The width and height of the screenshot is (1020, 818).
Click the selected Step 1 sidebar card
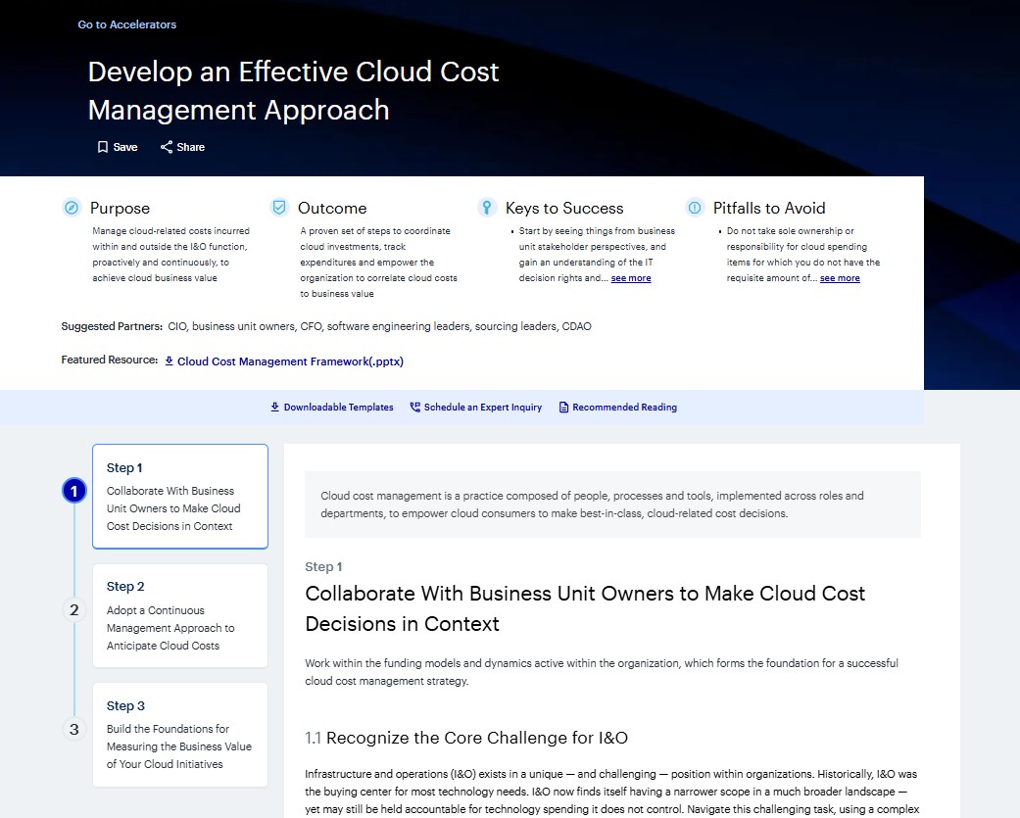click(x=179, y=496)
